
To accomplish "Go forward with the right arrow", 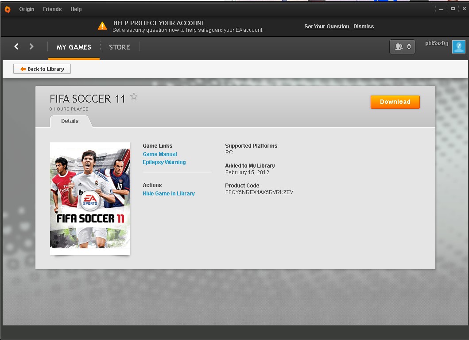I will (31, 46).
